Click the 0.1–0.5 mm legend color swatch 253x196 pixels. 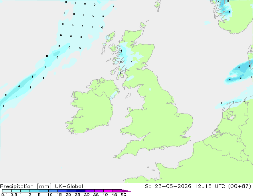pos(7,191)
